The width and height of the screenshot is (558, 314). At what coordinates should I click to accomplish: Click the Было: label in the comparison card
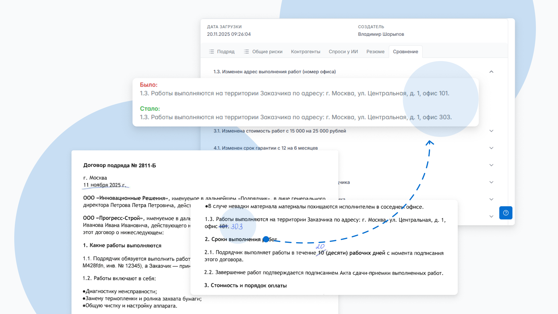(x=149, y=85)
